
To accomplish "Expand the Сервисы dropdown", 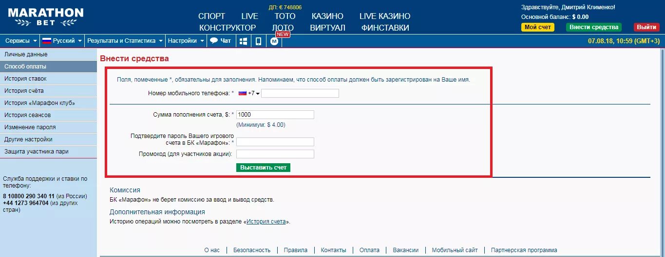I will pyautogui.click(x=21, y=41).
